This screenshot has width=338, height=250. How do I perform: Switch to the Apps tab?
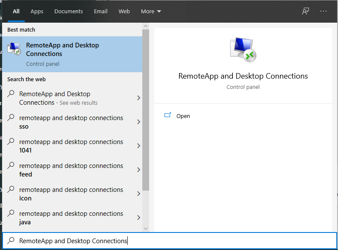point(37,11)
